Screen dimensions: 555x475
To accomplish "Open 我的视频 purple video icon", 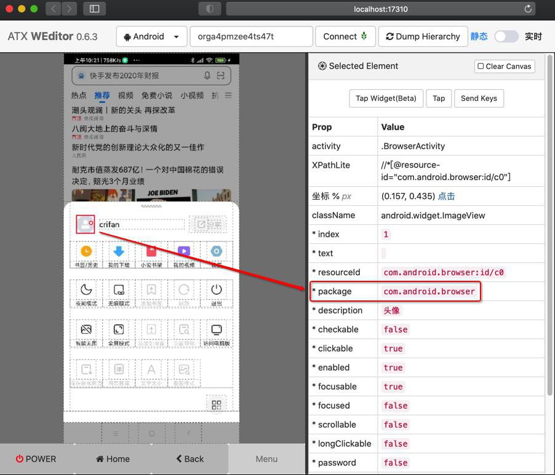I will (184, 251).
